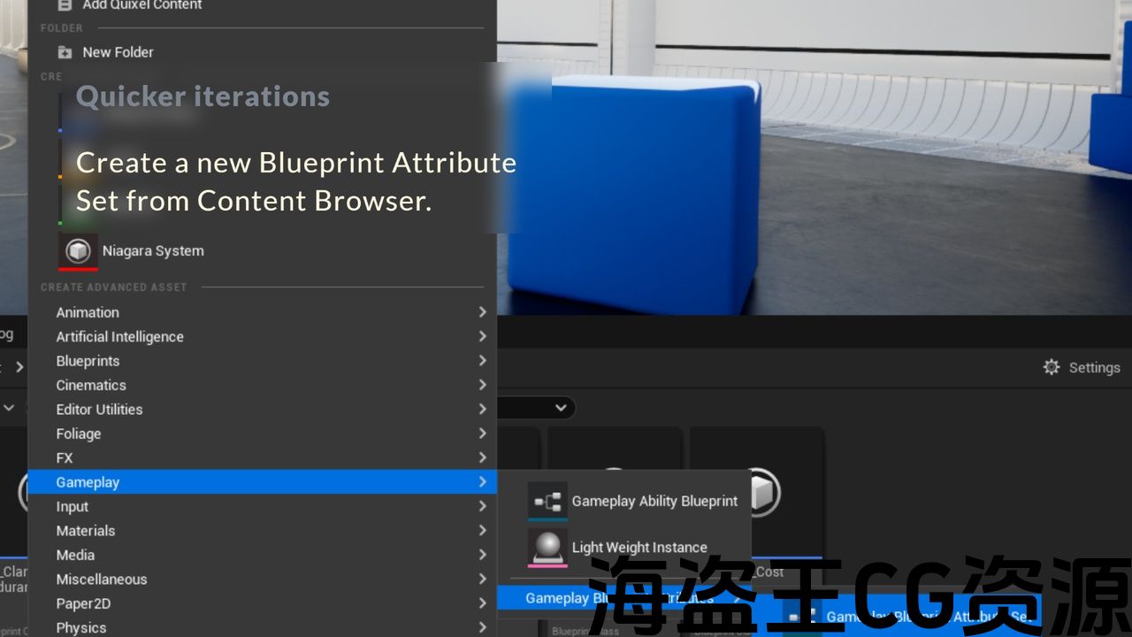Click the Add Quixel Content icon
The width and height of the screenshot is (1132, 637).
65,5
